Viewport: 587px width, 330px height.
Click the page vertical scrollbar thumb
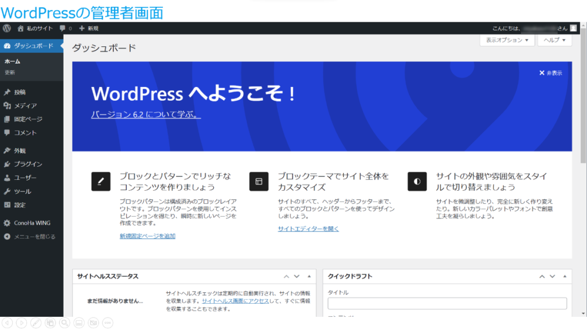[583, 96]
